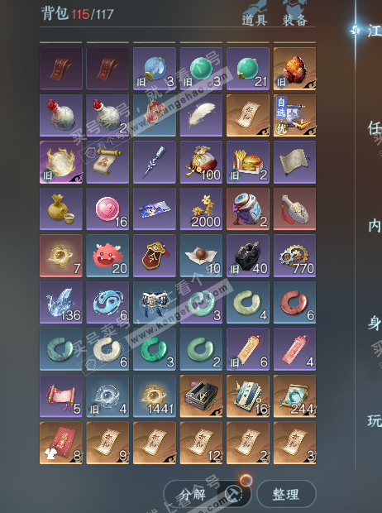
Task: Select the red envelope item with 8
Action: click(x=61, y=443)
